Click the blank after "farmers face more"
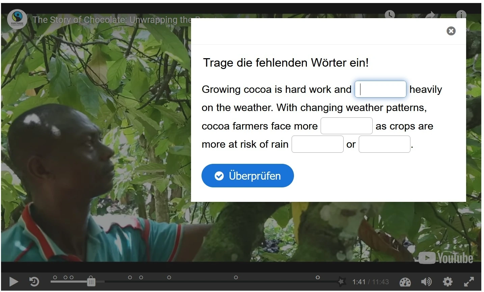484x292 pixels. 346,126
